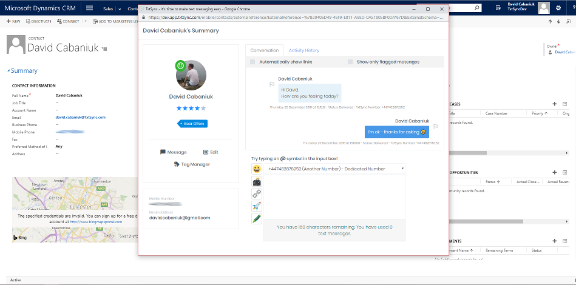Click the green pencil icon
576x285 pixels.
click(257, 218)
